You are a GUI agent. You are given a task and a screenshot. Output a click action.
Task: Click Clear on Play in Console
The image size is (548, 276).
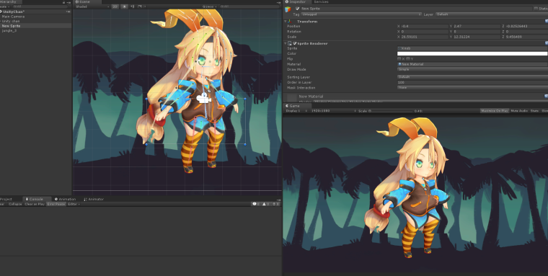coord(35,204)
